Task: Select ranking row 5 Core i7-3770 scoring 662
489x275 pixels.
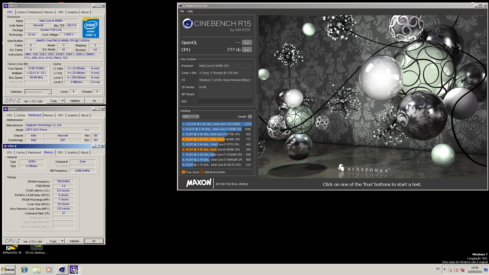Action: point(217,144)
